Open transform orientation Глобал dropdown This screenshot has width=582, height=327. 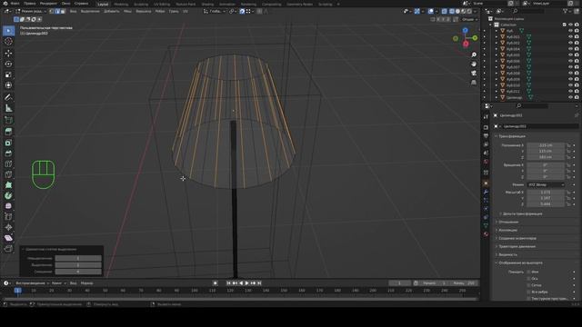215,12
